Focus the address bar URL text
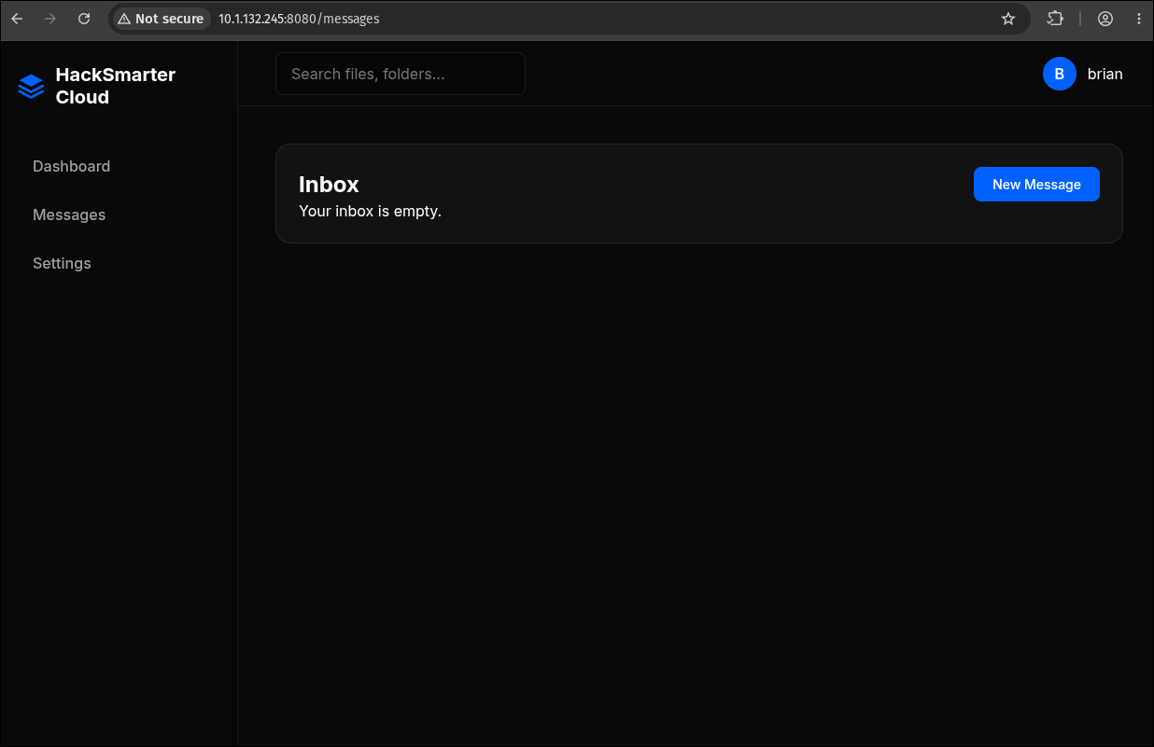Viewport: 1154px width, 747px height. 299,19
